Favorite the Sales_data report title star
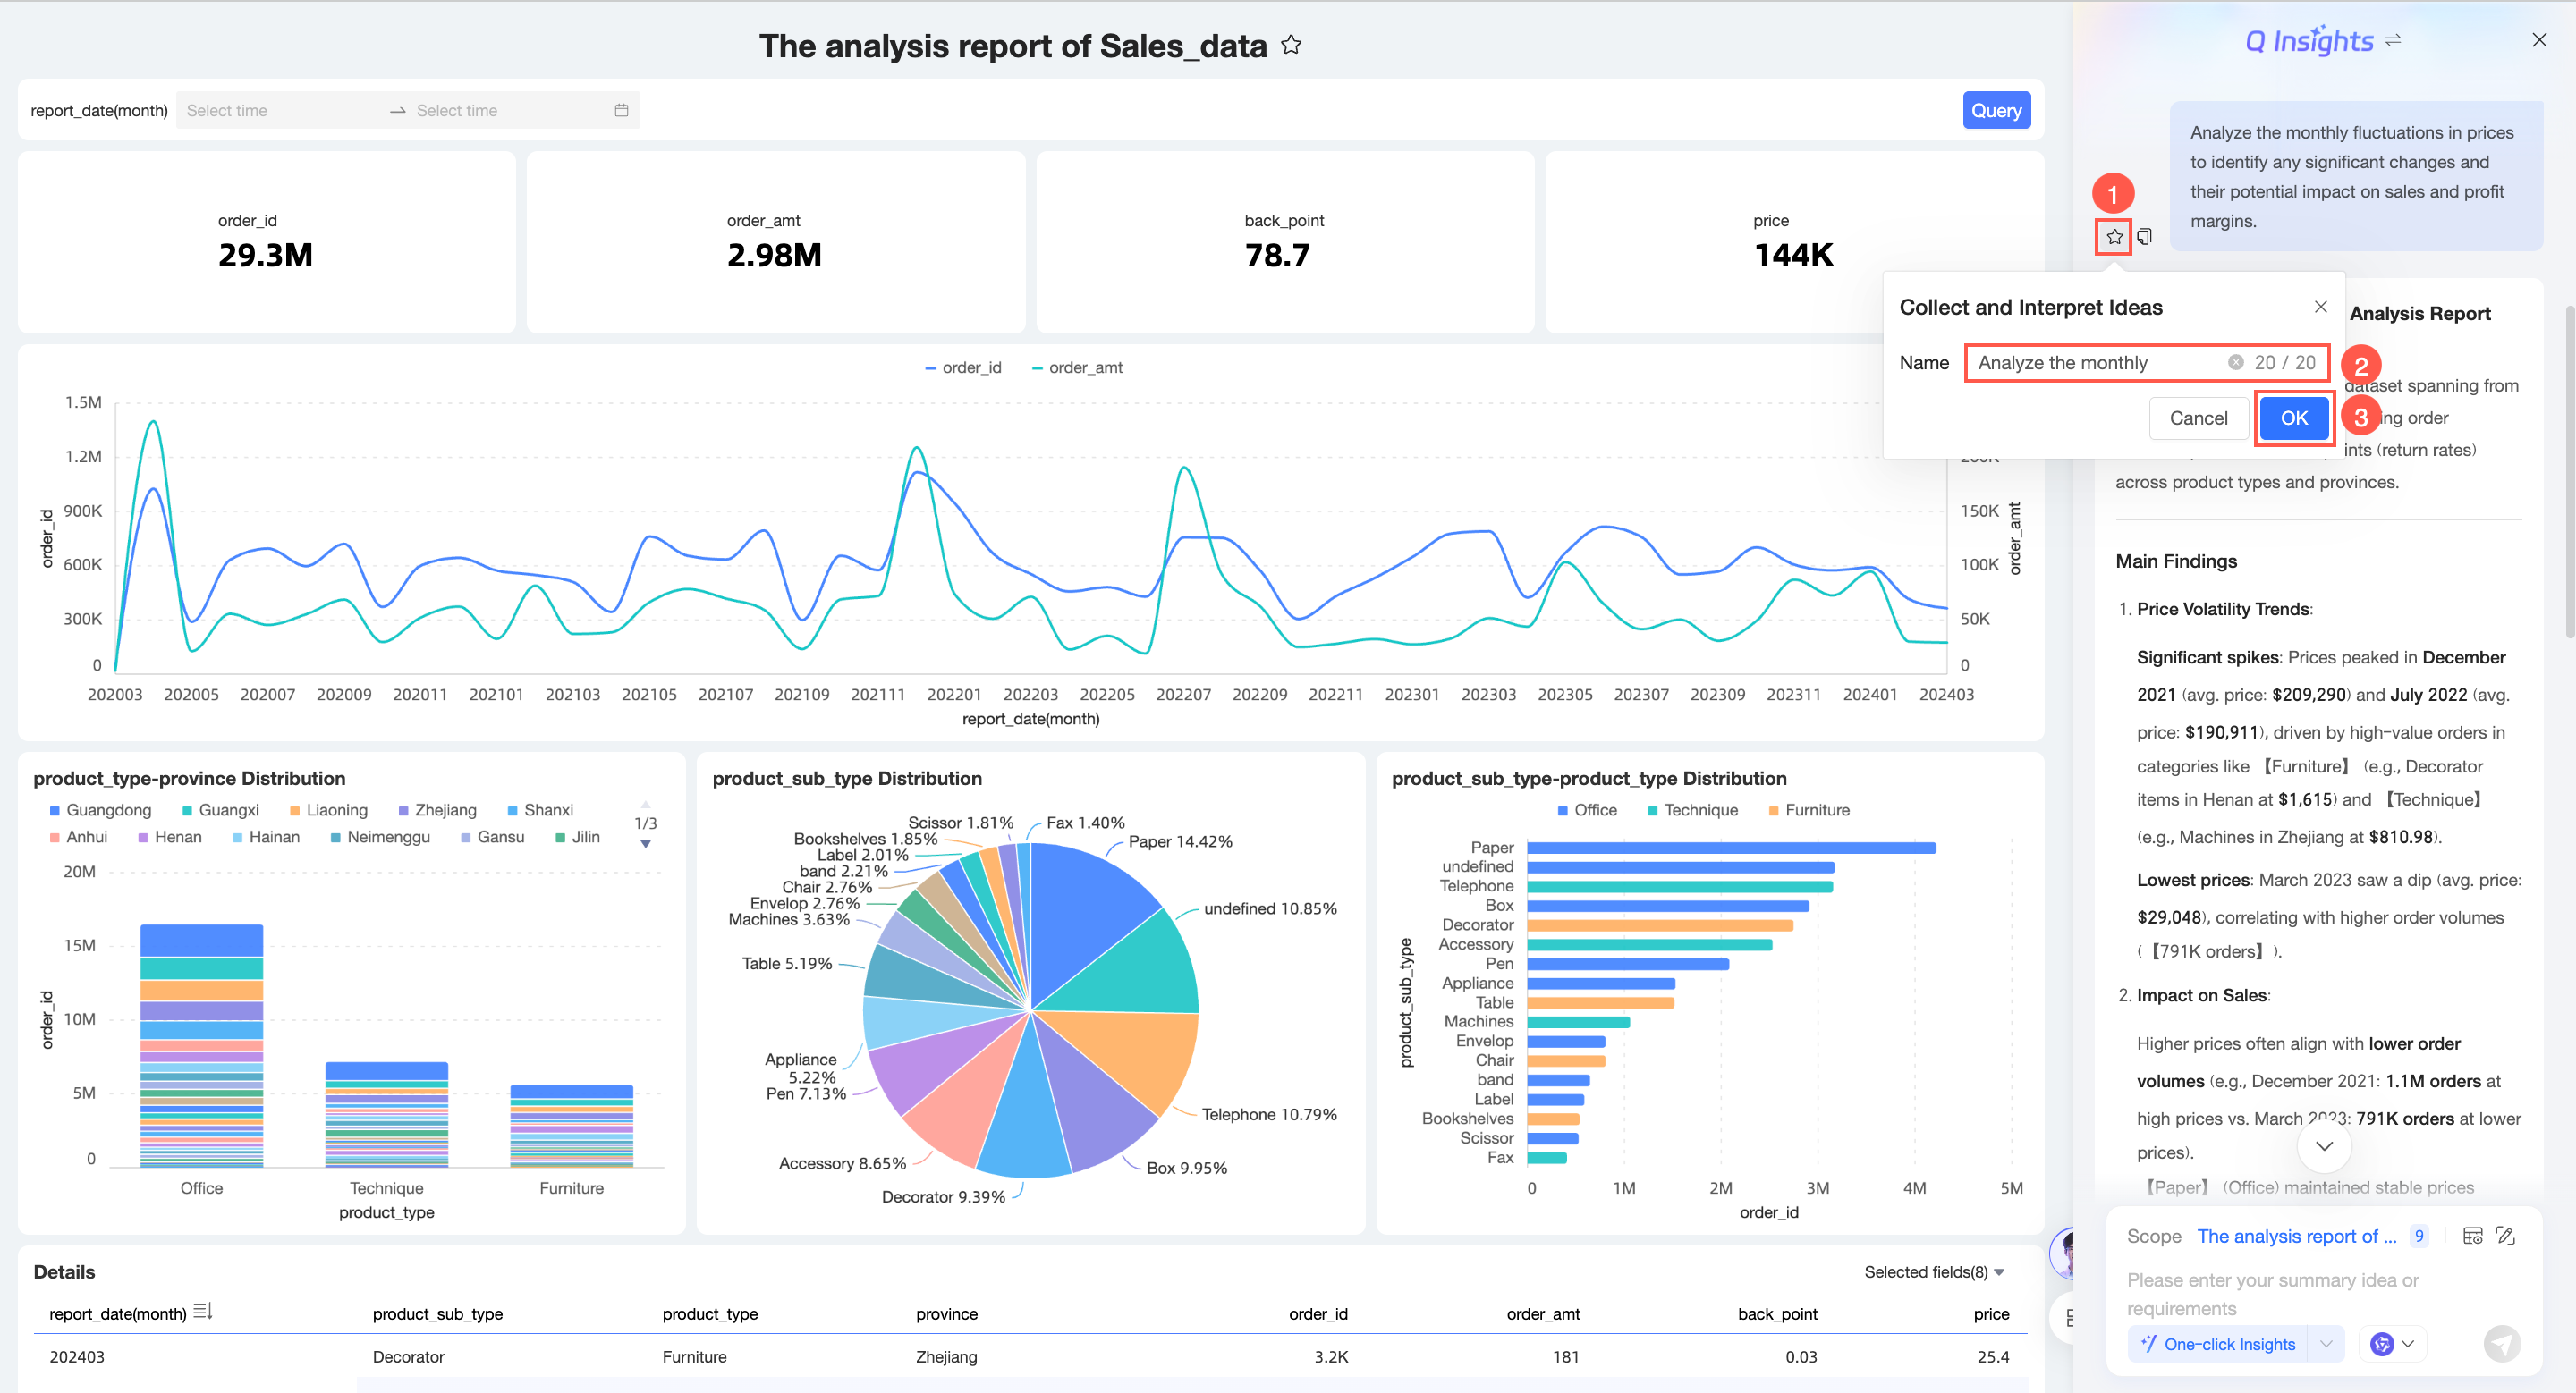2576x1393 pixels. click(x=1291, y=45)
